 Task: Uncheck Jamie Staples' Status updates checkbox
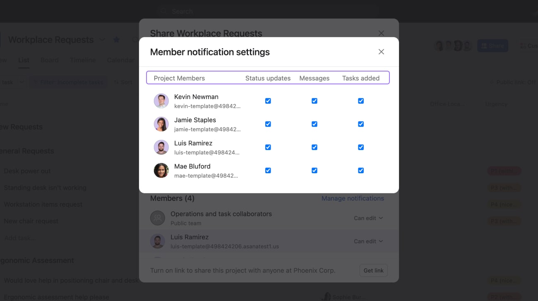click(268, 124)
